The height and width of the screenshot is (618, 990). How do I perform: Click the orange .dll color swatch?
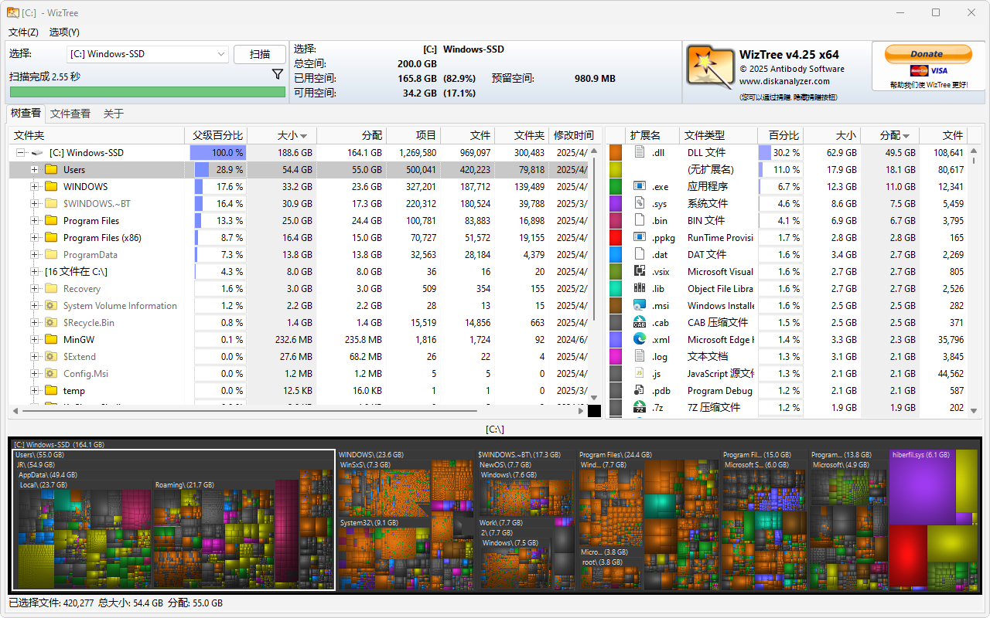[616, 152]
